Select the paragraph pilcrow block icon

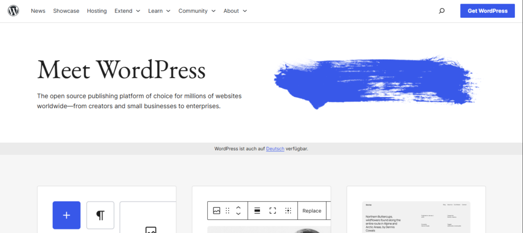[100, 215]
